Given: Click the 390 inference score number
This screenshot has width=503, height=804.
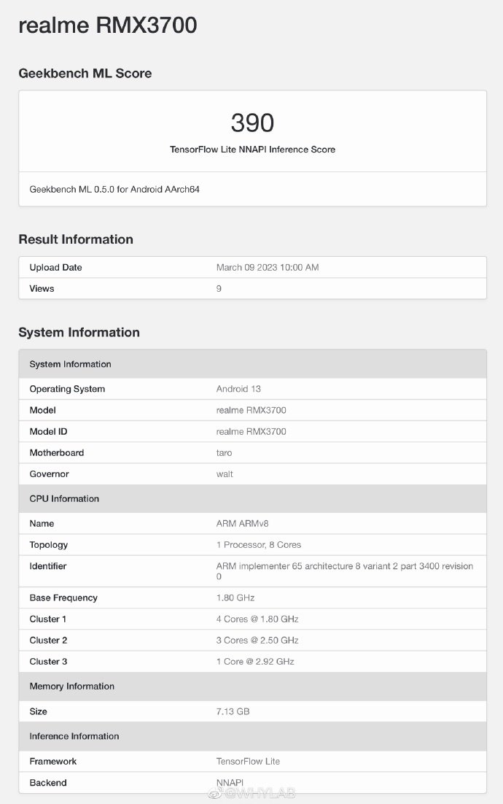Looking at the screenshot, I should (x=252, y=123).
